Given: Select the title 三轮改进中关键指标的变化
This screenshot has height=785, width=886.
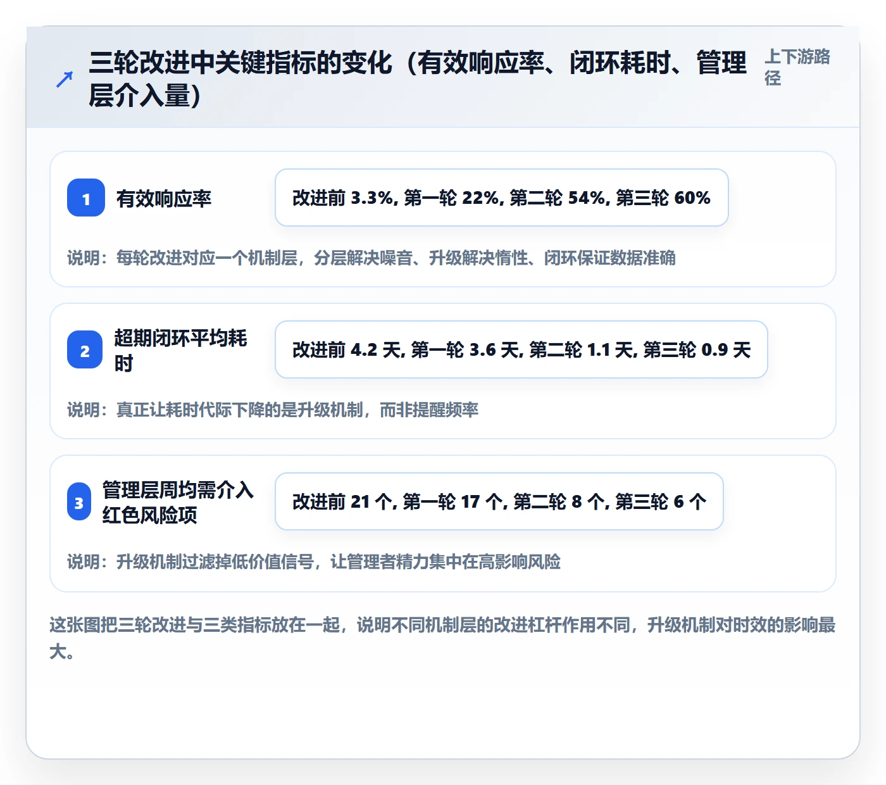Looking at the screenshot, I should click(x=418, y=79).
